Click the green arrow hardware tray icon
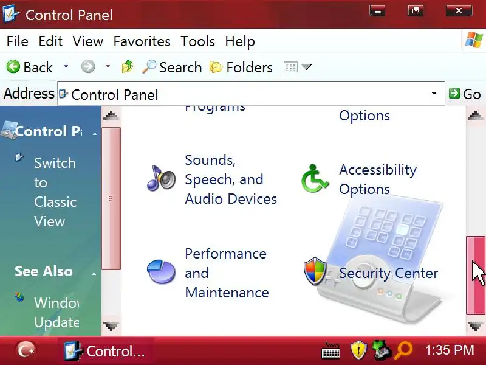486x365 pixels. pos(382,350)
